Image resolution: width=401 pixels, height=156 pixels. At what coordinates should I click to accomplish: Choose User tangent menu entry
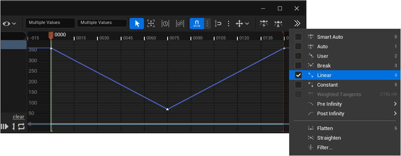(345, 56)
